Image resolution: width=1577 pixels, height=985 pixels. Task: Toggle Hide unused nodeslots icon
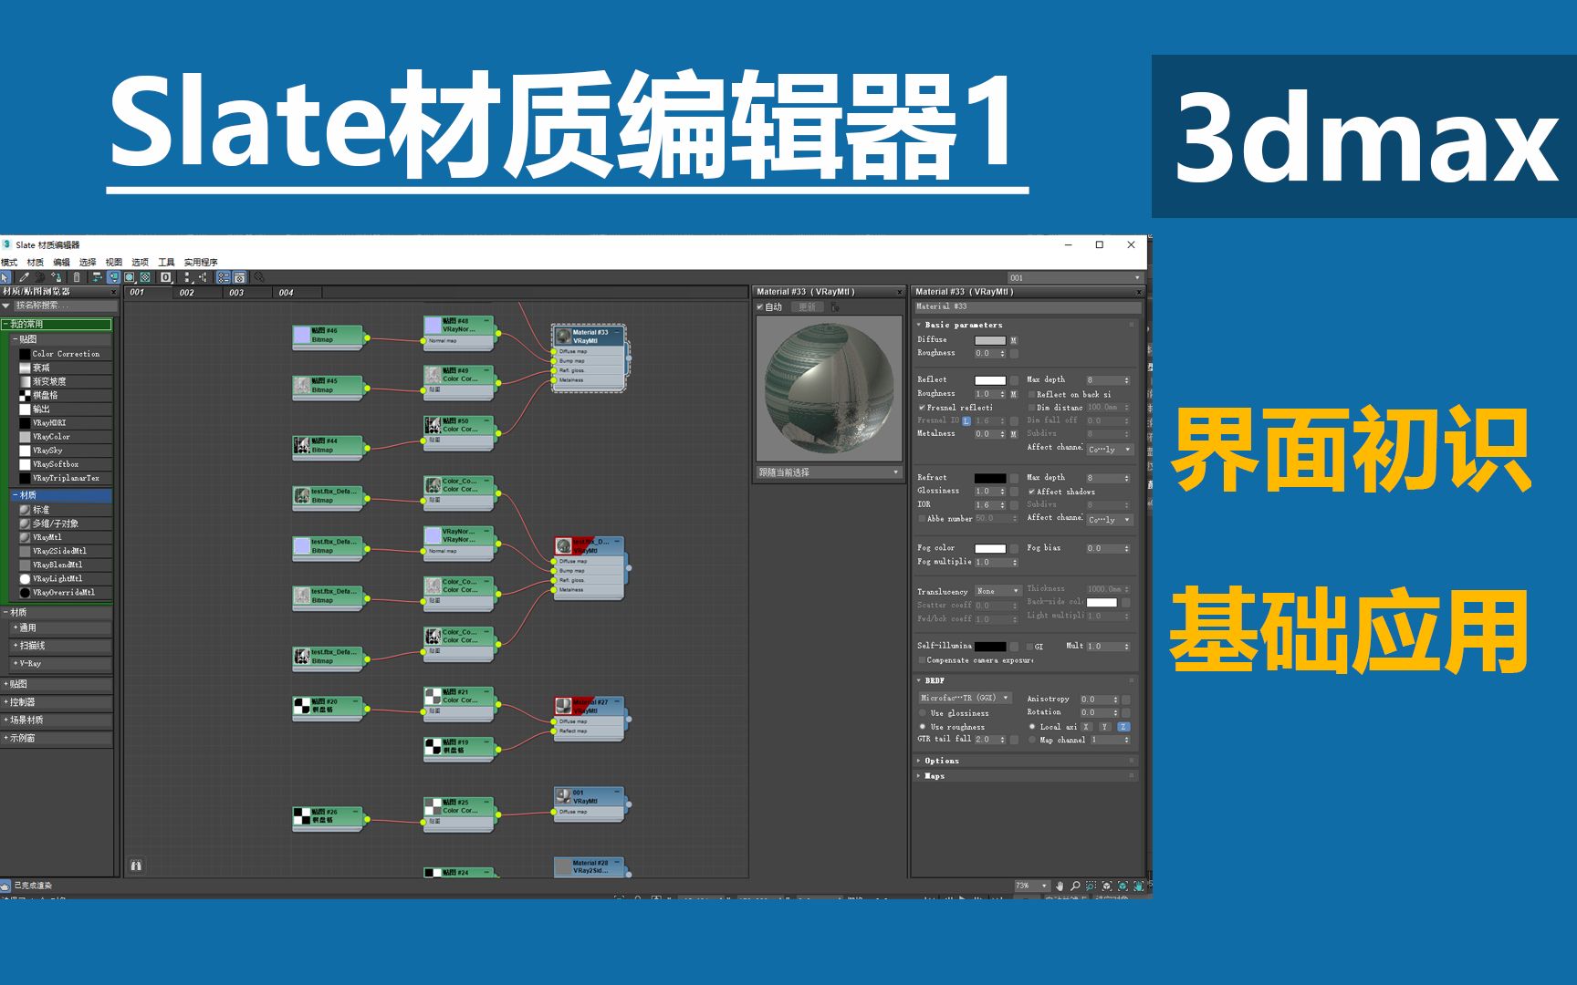114,277
